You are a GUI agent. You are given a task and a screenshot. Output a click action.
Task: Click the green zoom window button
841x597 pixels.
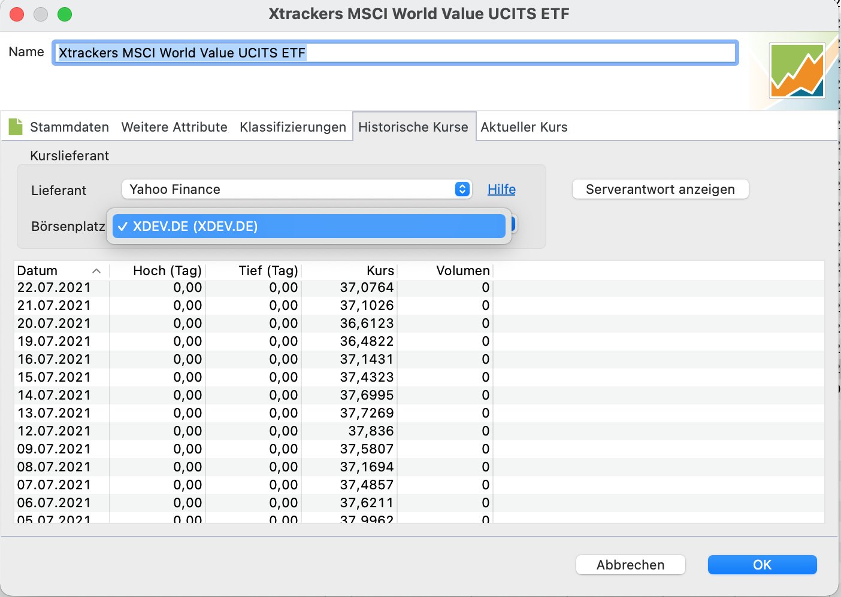[x=65, y=14]
